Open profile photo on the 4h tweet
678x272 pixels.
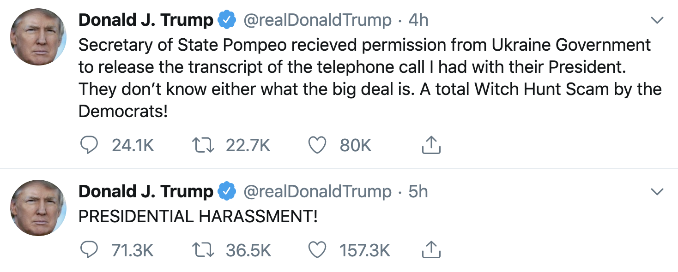pyautogui.click(x=38, y=36)
